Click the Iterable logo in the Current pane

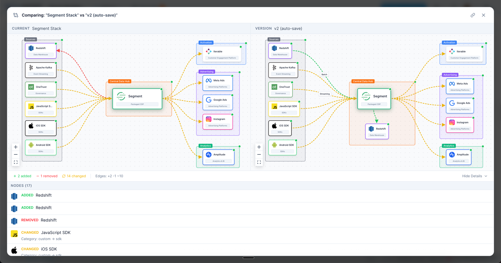[x=208, y=52]
